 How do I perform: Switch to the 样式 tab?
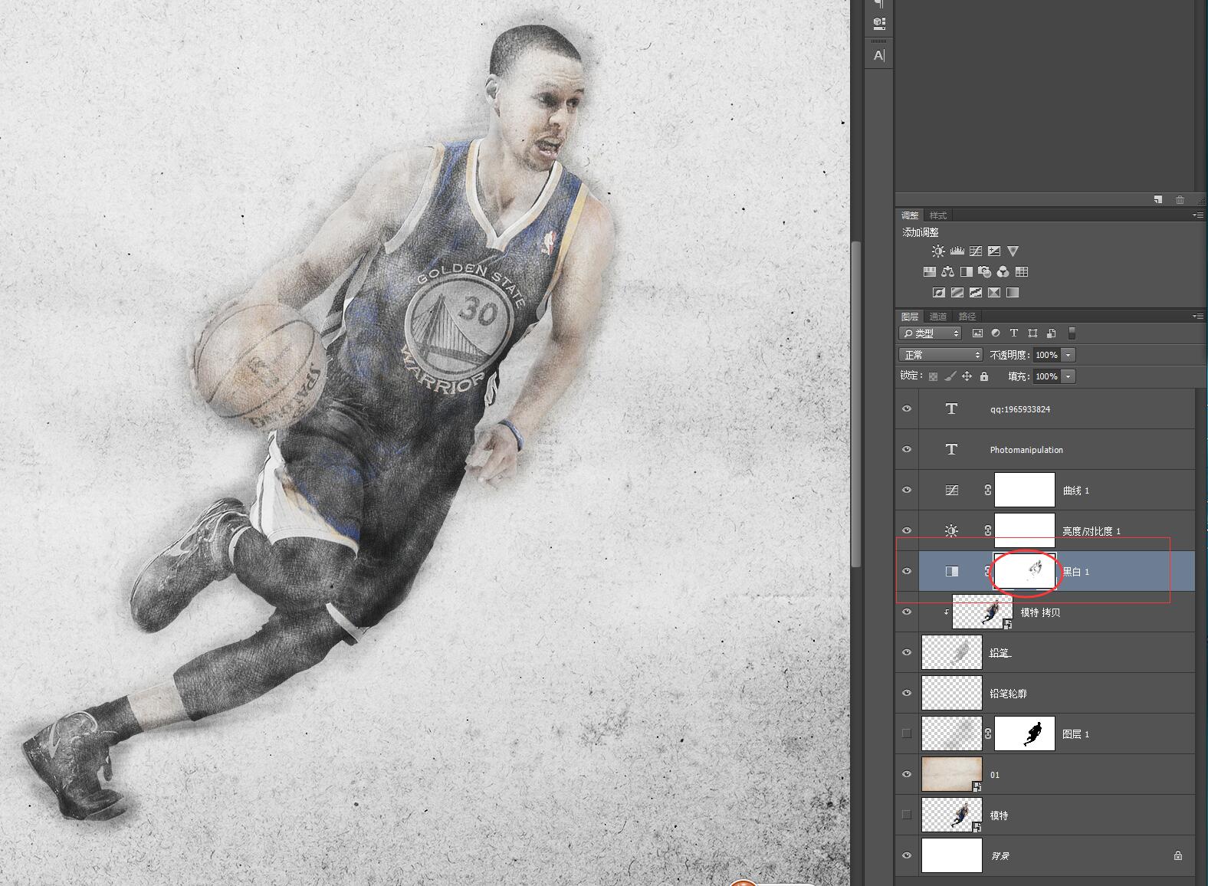tap(938, 215)
